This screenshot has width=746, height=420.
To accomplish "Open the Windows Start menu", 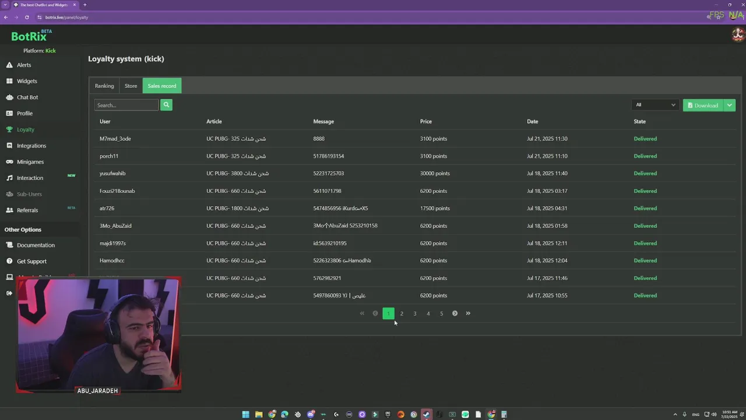I will 245,414.
